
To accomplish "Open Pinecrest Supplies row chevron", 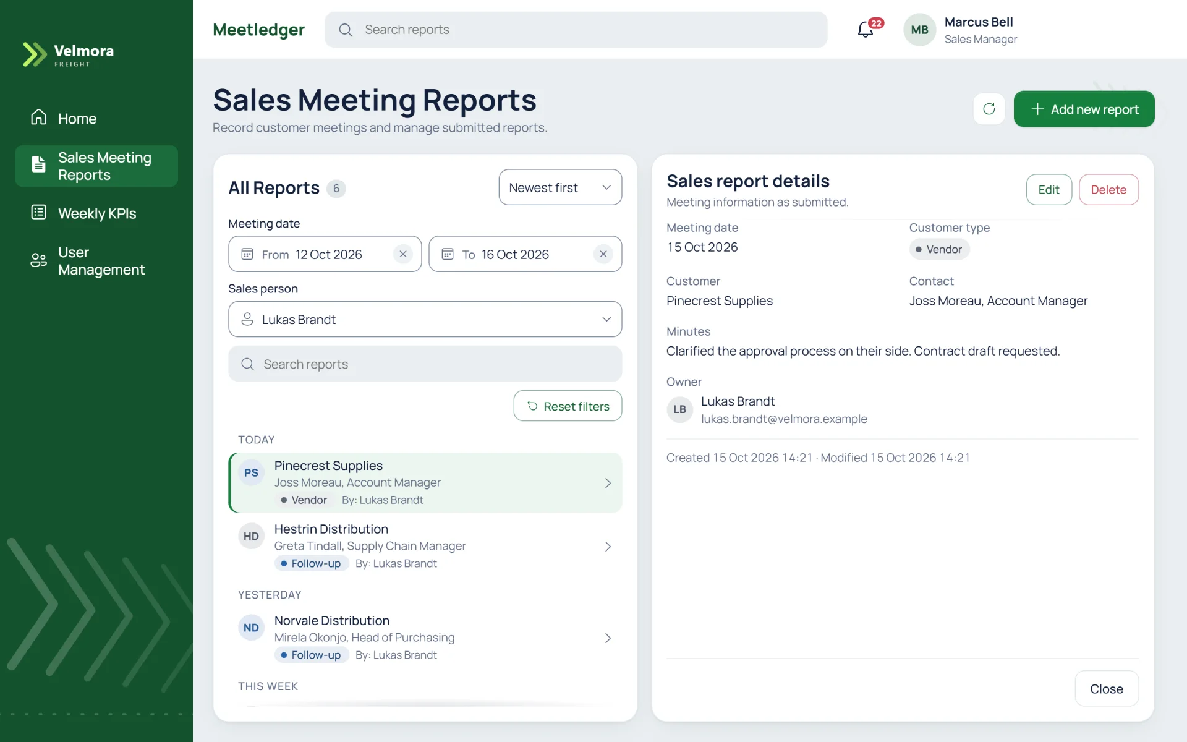I will point(608,483).
